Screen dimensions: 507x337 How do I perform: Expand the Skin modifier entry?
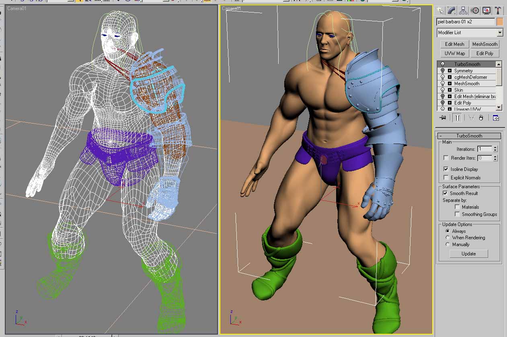450,90
